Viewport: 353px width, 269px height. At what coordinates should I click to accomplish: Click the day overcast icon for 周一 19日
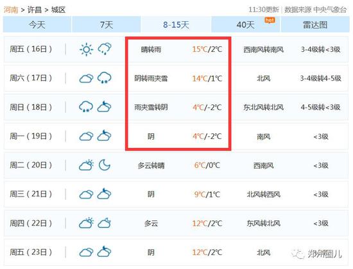(x=86, y=136)
